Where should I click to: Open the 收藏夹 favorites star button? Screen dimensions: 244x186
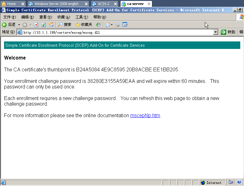(x=84, y=25)
